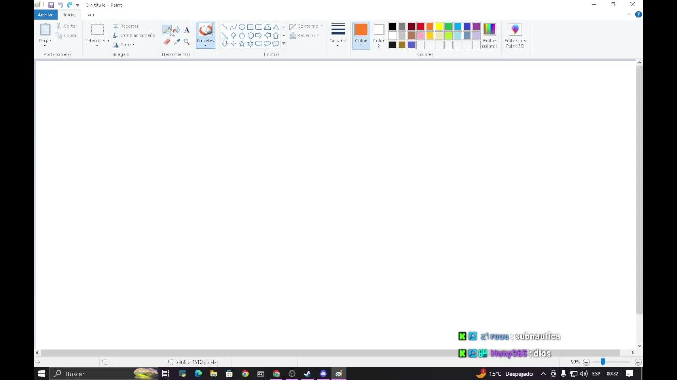Click the Paint help question mark icon
The image size is (677, 380).
click(x=638, y=14)
